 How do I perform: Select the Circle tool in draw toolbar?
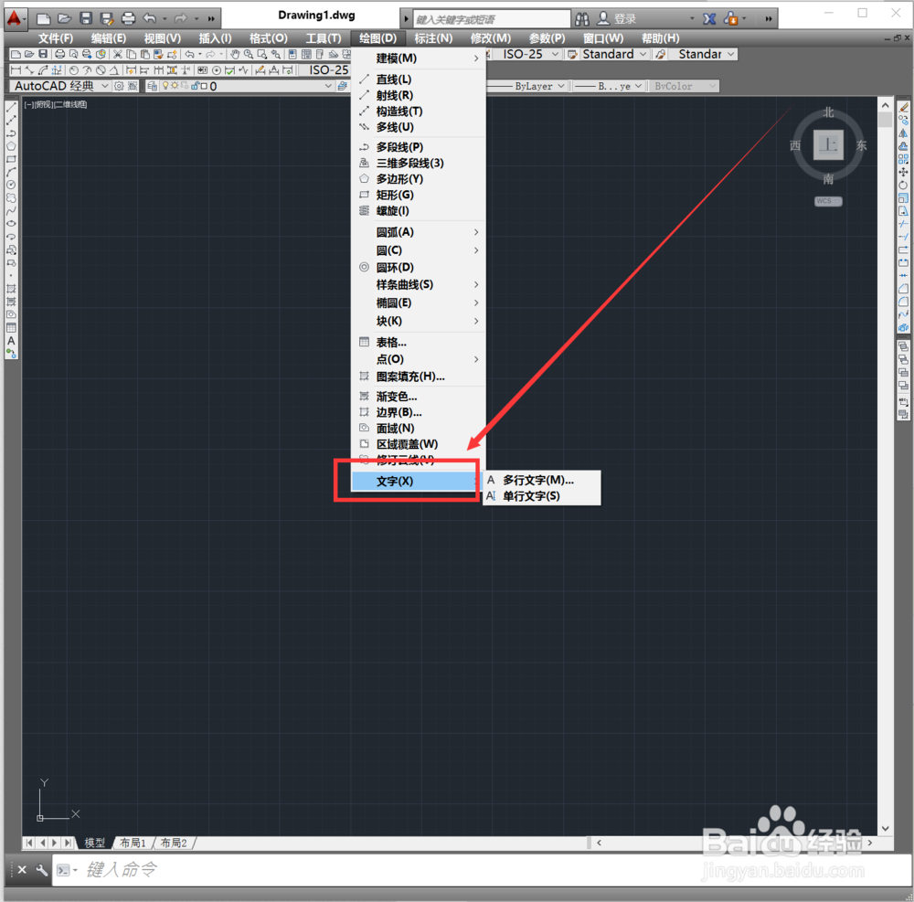point(11,185)
